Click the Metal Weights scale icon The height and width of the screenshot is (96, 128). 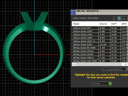pos(73,12)
